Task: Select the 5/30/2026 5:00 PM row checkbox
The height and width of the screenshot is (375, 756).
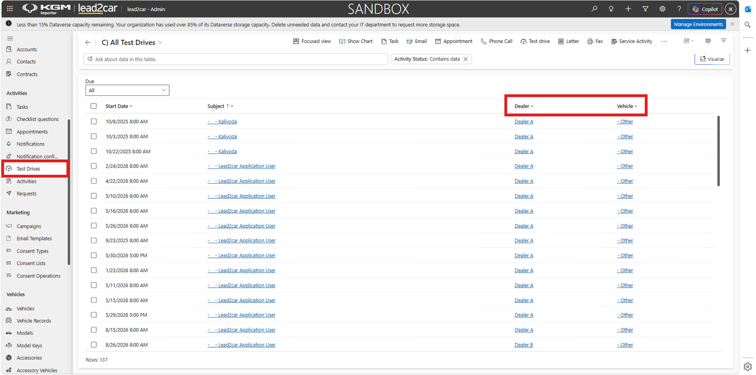Action: pos(94,256)
